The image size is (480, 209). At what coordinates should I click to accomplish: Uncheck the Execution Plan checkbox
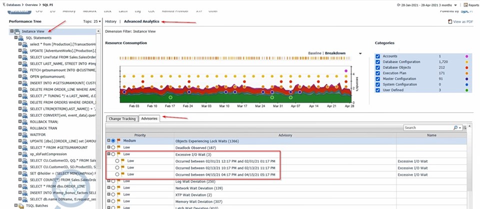(378, 73)
